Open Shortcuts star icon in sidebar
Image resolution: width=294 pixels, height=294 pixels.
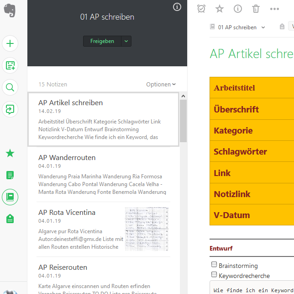10,153
